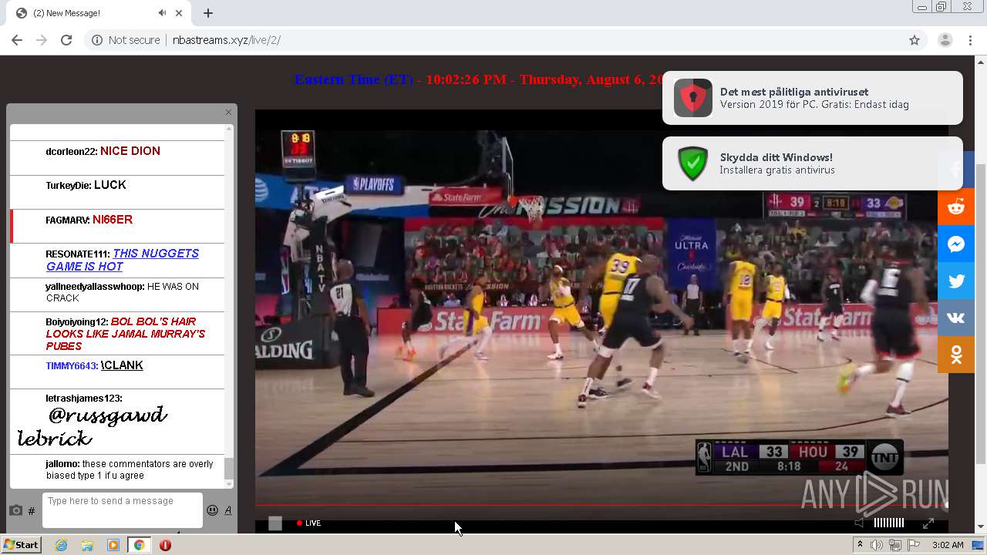Screen dimensions: 987x555
Task: Click the address bar URL
Action: click(227, 40)
